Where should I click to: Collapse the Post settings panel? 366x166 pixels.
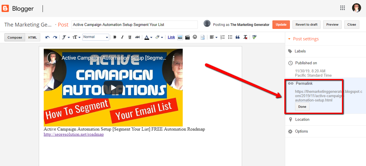click(x=303, y=39)
